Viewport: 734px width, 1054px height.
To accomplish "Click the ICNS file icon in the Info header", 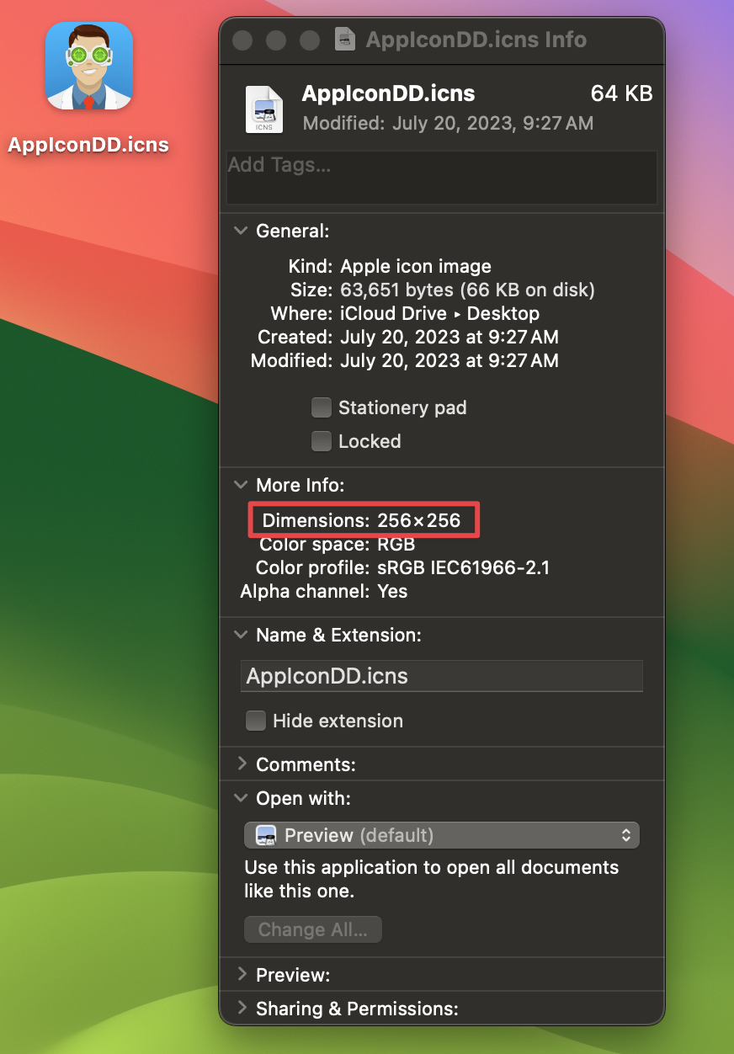I will pos(263,109).
